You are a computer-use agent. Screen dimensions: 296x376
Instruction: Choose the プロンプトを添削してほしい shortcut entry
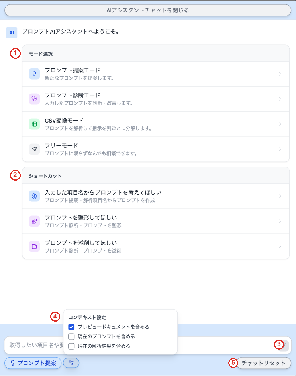[156, 247]
